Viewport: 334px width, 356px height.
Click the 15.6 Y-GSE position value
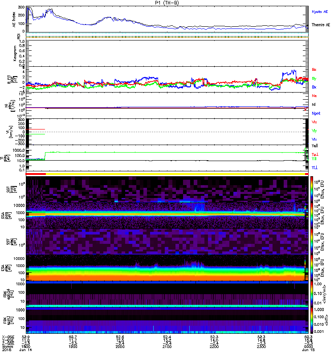pos(308,340)
